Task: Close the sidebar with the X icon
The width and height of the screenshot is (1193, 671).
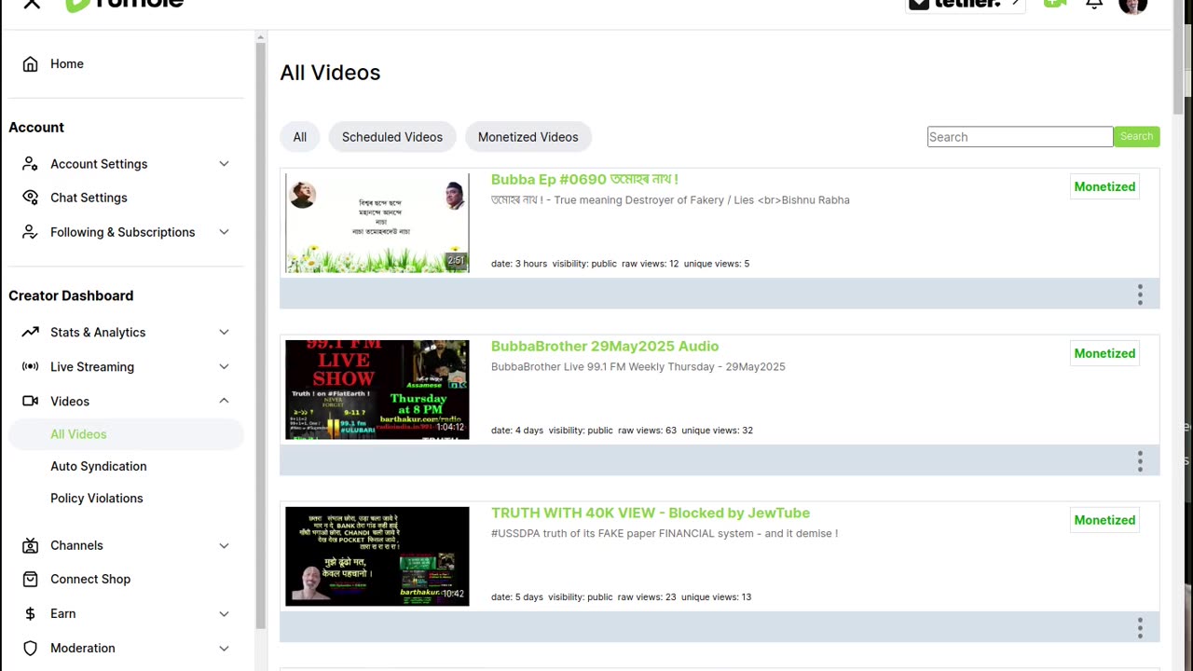Action: 32,4
